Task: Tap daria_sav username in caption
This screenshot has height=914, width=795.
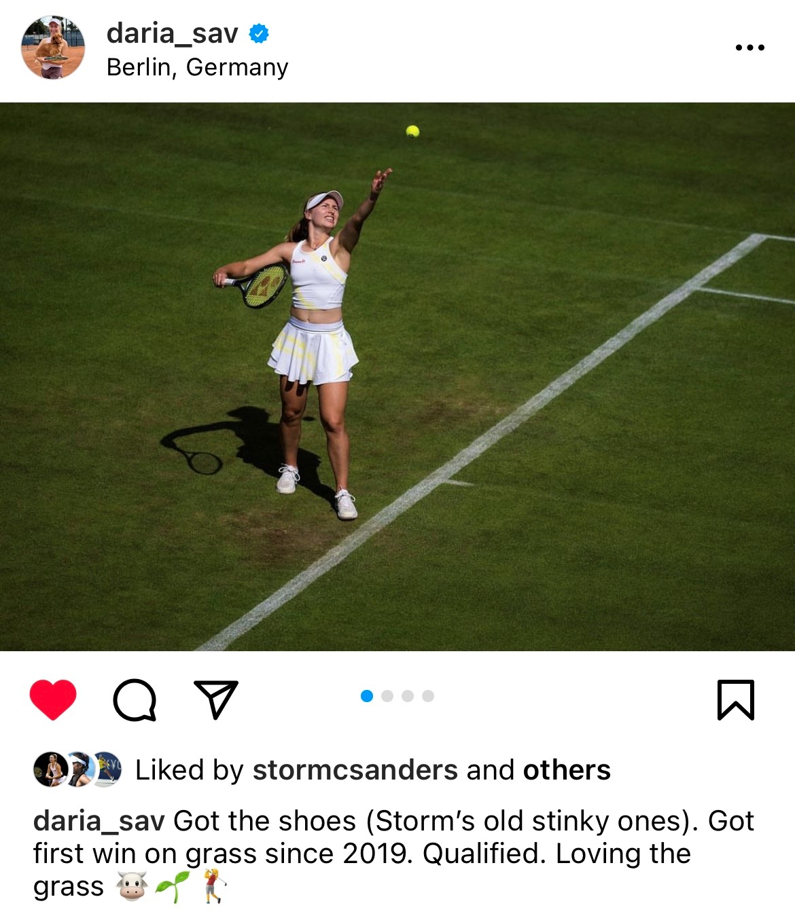Action: point(99,821)
